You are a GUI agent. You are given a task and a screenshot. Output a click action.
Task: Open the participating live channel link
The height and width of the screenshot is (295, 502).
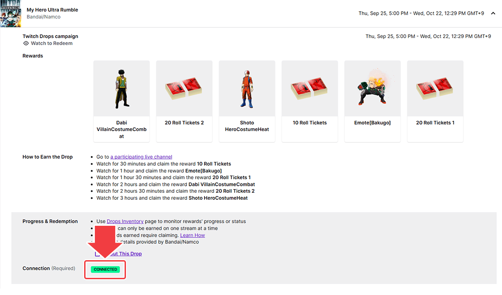point(141,157)
